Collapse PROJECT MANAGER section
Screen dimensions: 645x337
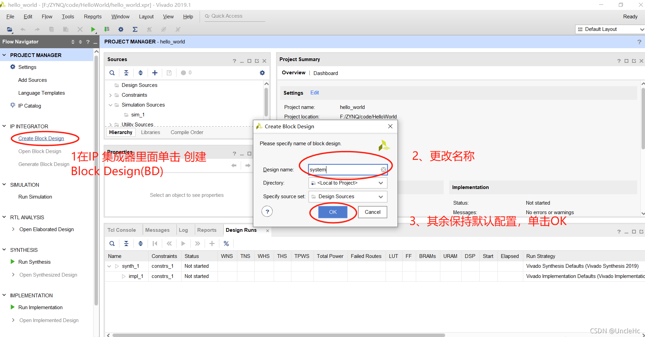coord(4,55)
